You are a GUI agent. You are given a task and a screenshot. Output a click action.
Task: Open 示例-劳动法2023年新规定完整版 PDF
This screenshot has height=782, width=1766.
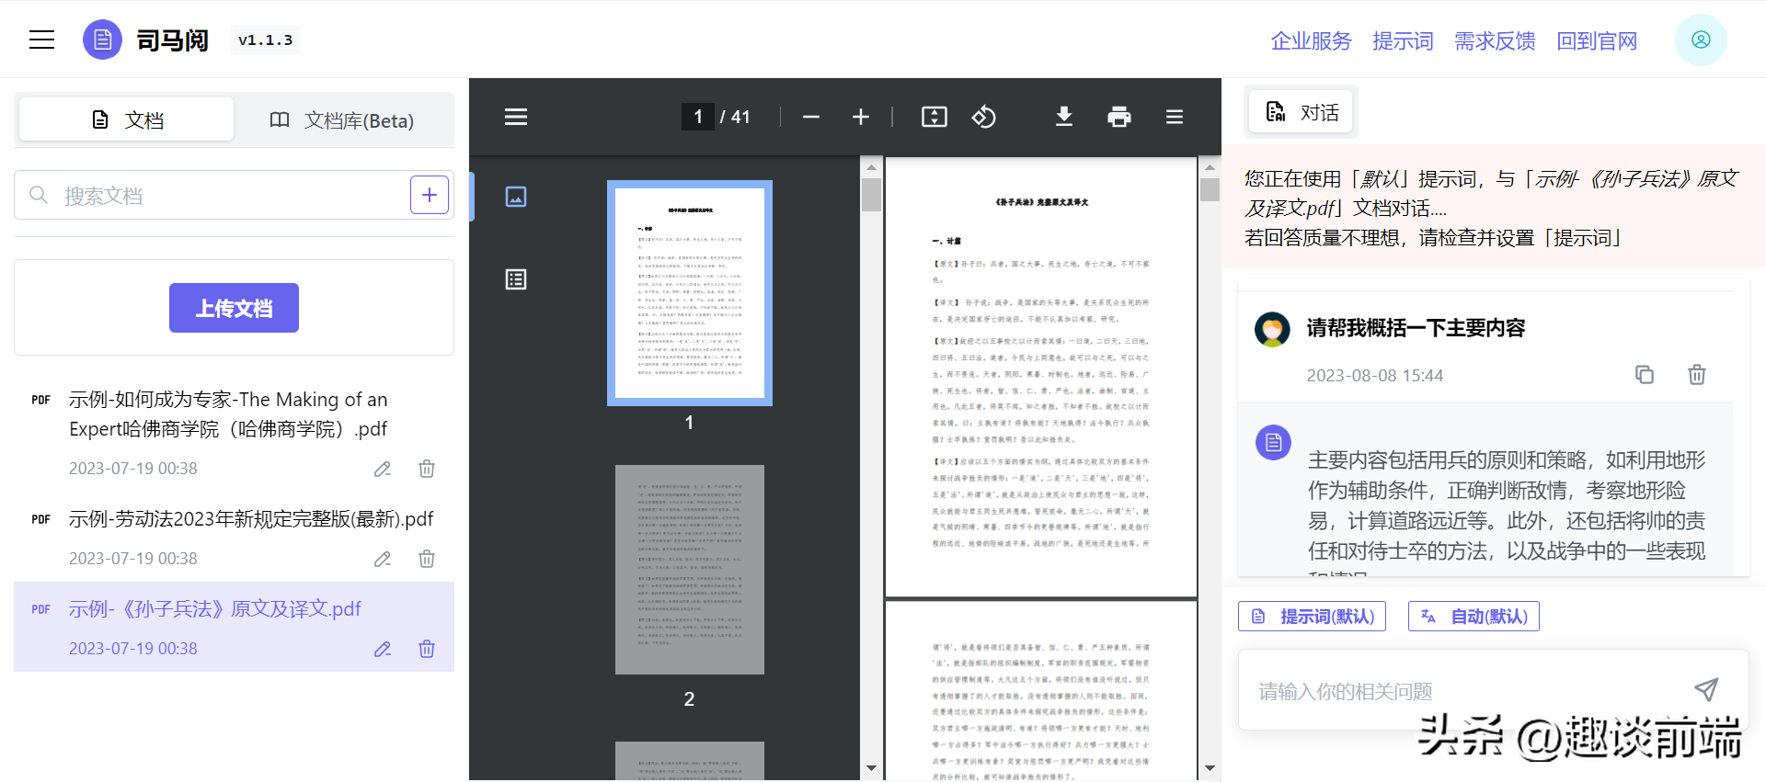click(250, 519)
